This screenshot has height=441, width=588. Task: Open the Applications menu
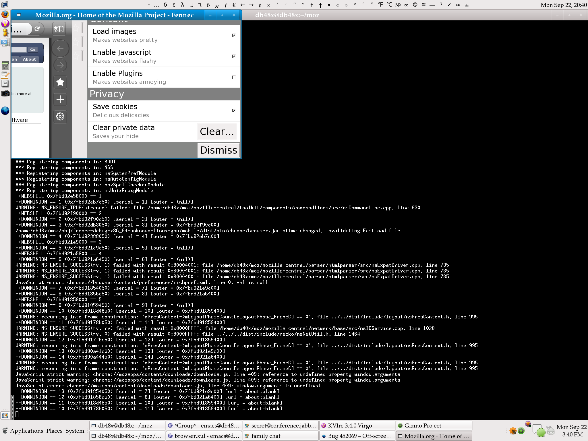tap(26, 431)
